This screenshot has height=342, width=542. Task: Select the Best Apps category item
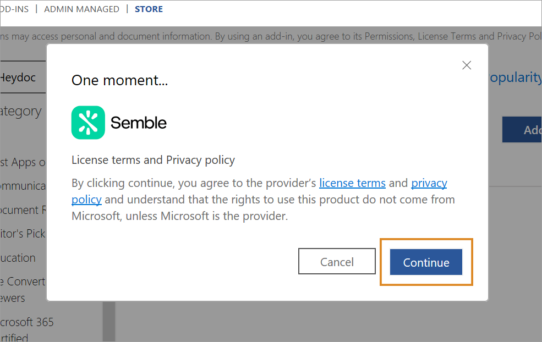pos(23,162)
